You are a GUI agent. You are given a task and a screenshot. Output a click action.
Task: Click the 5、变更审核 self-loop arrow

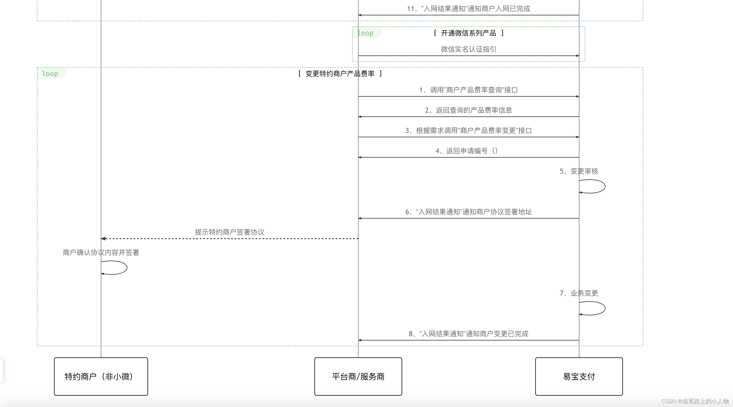click(x=592, y=186)
